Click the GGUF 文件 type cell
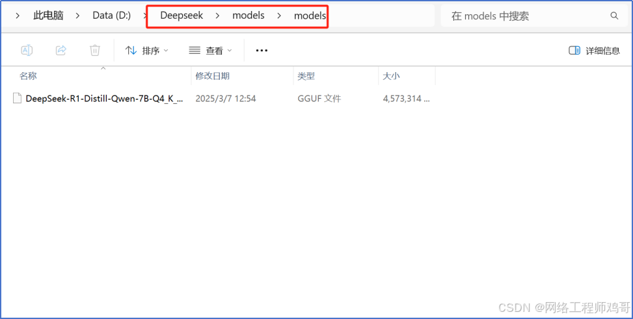 coord(319,98)
